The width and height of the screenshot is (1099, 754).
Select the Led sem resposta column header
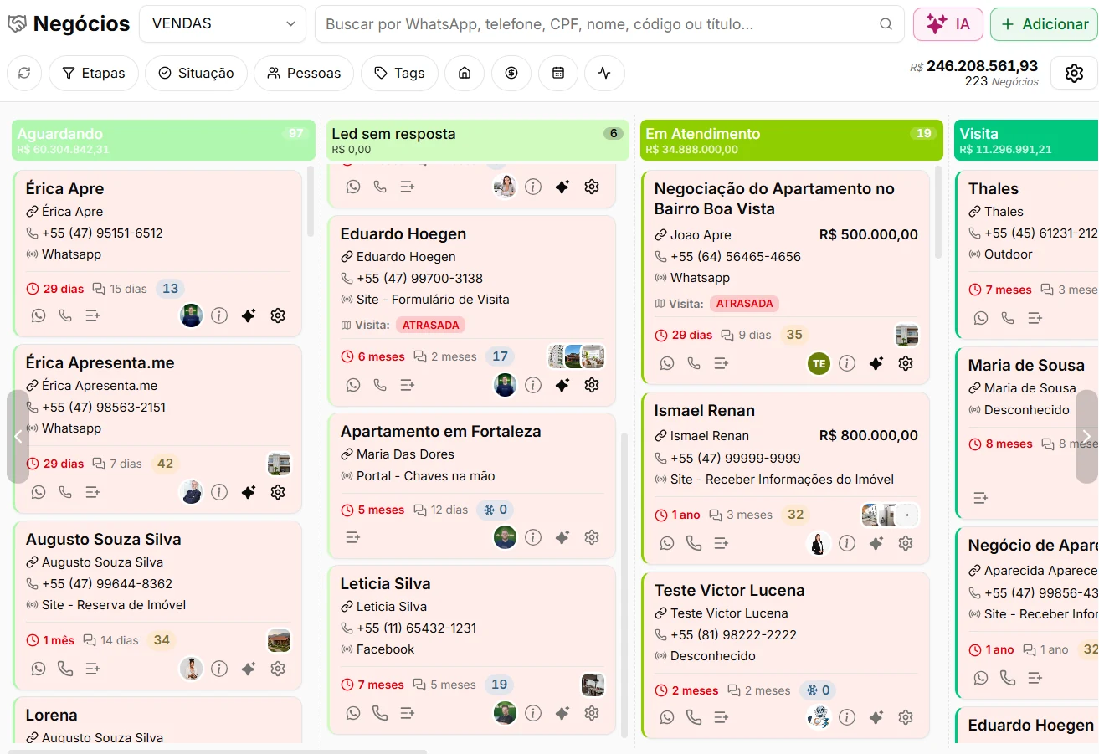[477, 141]
